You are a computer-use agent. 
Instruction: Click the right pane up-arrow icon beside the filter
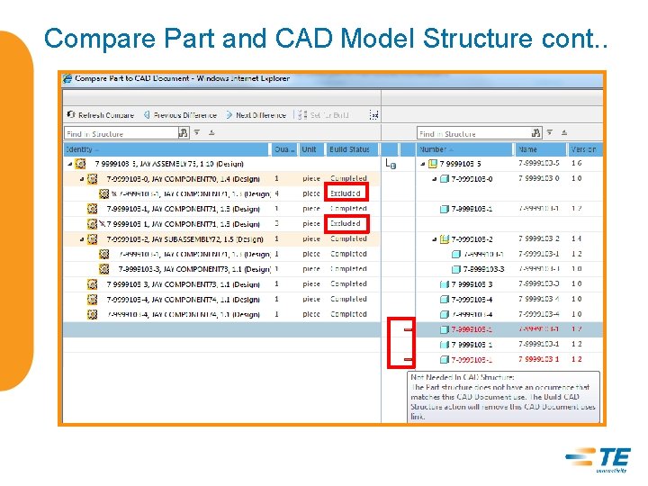(x=564, y=132)
